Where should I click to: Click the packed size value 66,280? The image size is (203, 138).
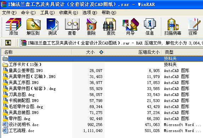point(153,119)
